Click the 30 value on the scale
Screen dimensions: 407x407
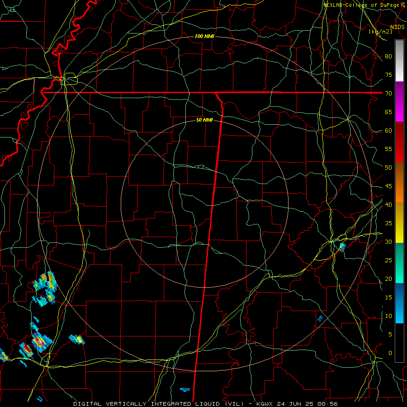[388, 241]
